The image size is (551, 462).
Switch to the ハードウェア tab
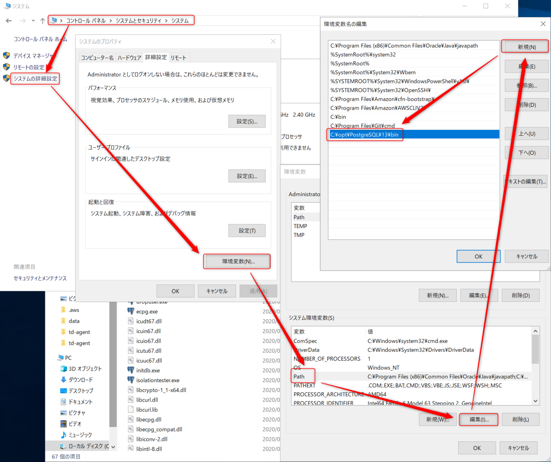pyautogui.click(x=129, y=58)
